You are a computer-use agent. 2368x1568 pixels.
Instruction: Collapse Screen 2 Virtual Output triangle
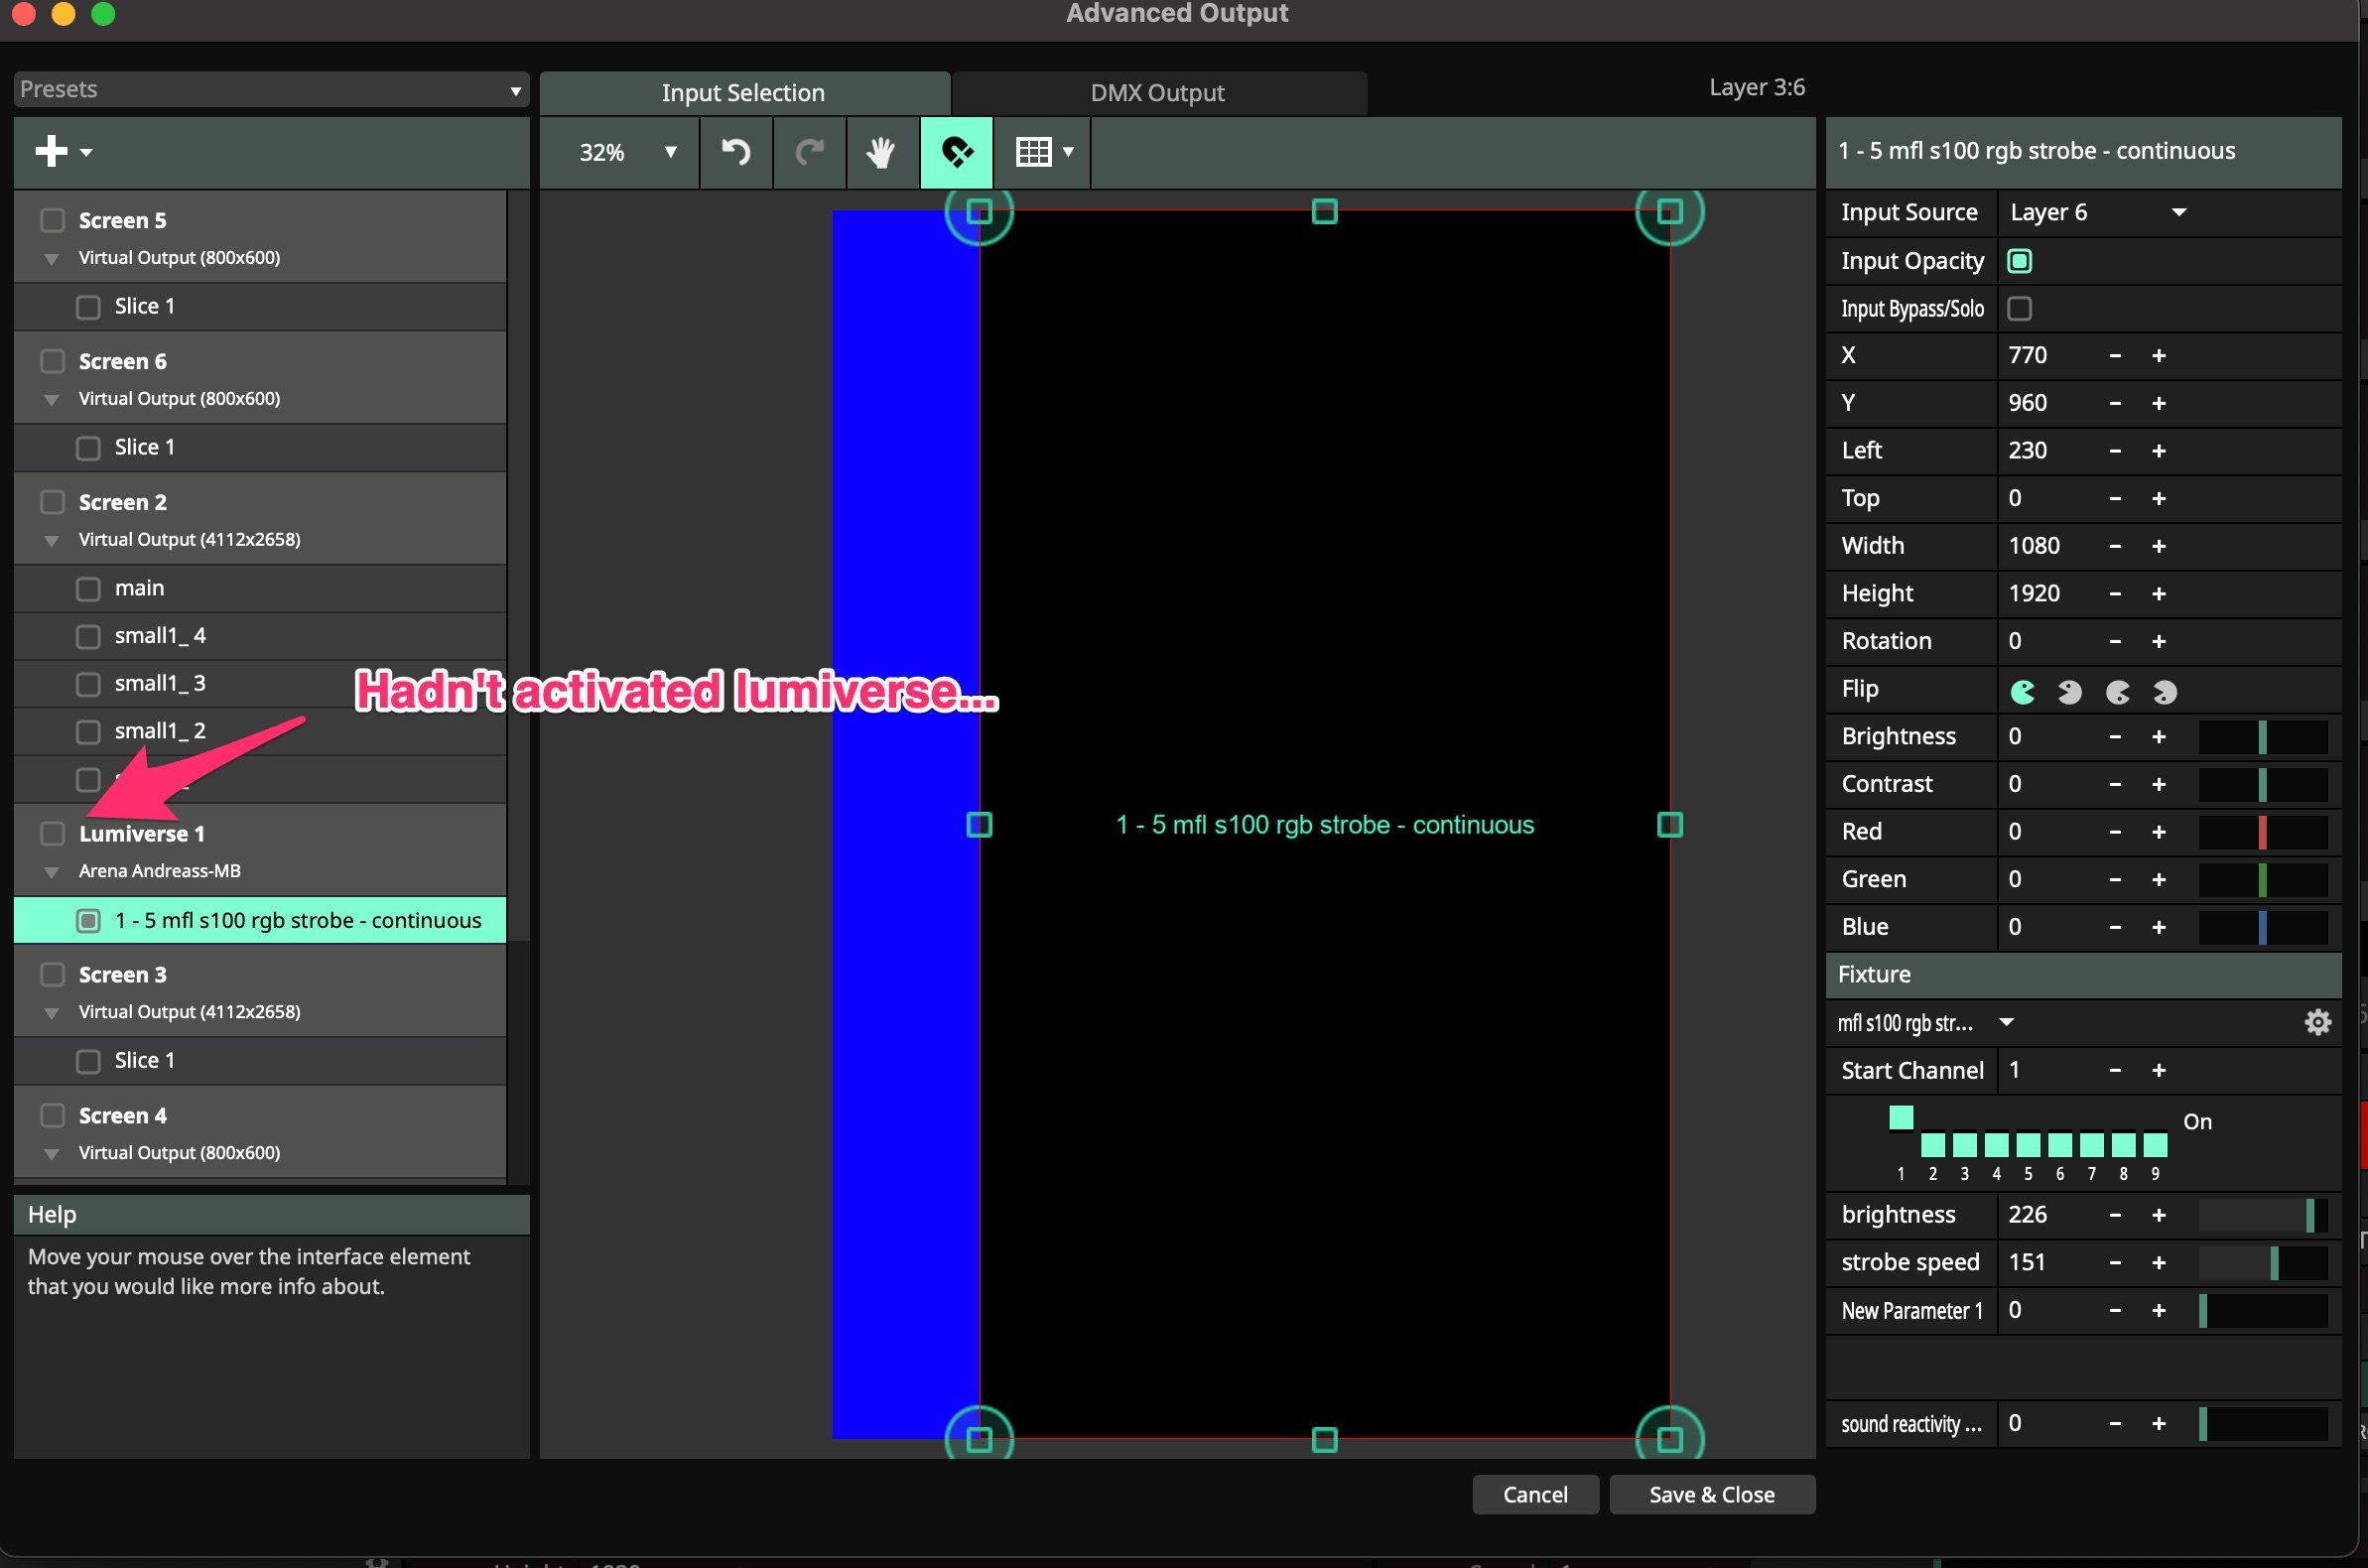coord(52,541)
